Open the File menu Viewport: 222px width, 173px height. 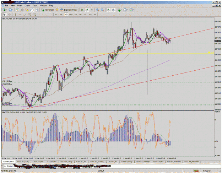pos(7,6)
